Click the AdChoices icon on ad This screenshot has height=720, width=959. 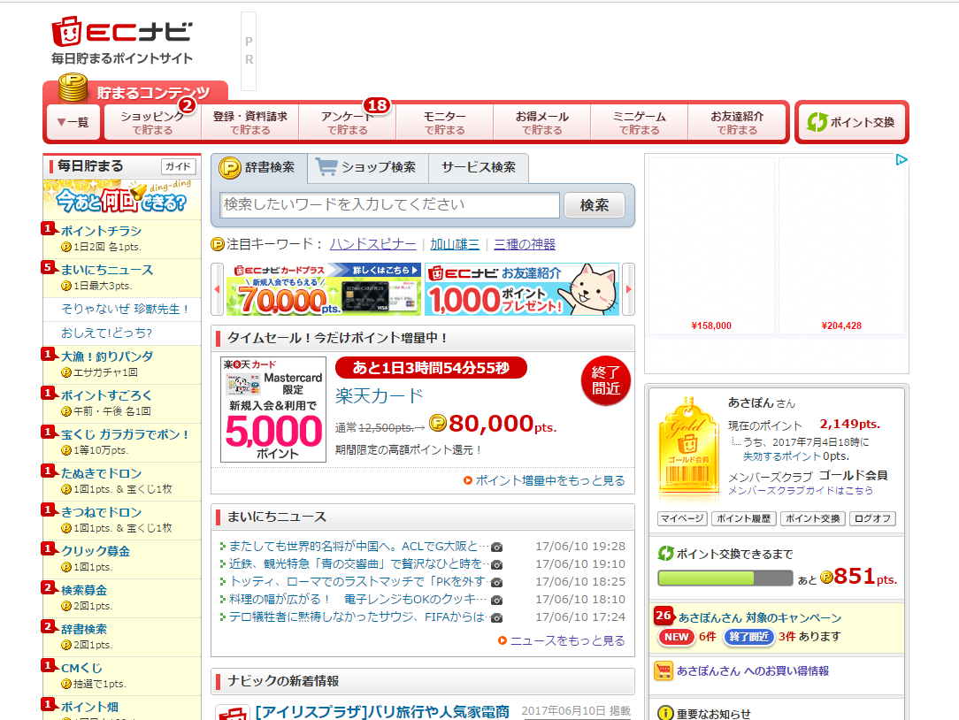coord(901,160)
